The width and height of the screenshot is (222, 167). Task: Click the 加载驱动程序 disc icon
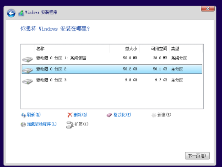coord(23,124)
